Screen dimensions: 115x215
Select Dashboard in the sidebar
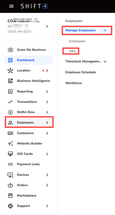click(29, 60)
